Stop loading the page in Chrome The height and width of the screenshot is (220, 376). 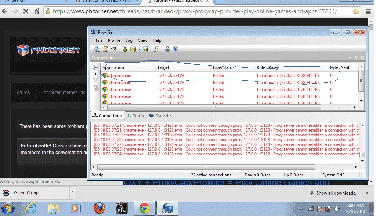tap(26, 11)
